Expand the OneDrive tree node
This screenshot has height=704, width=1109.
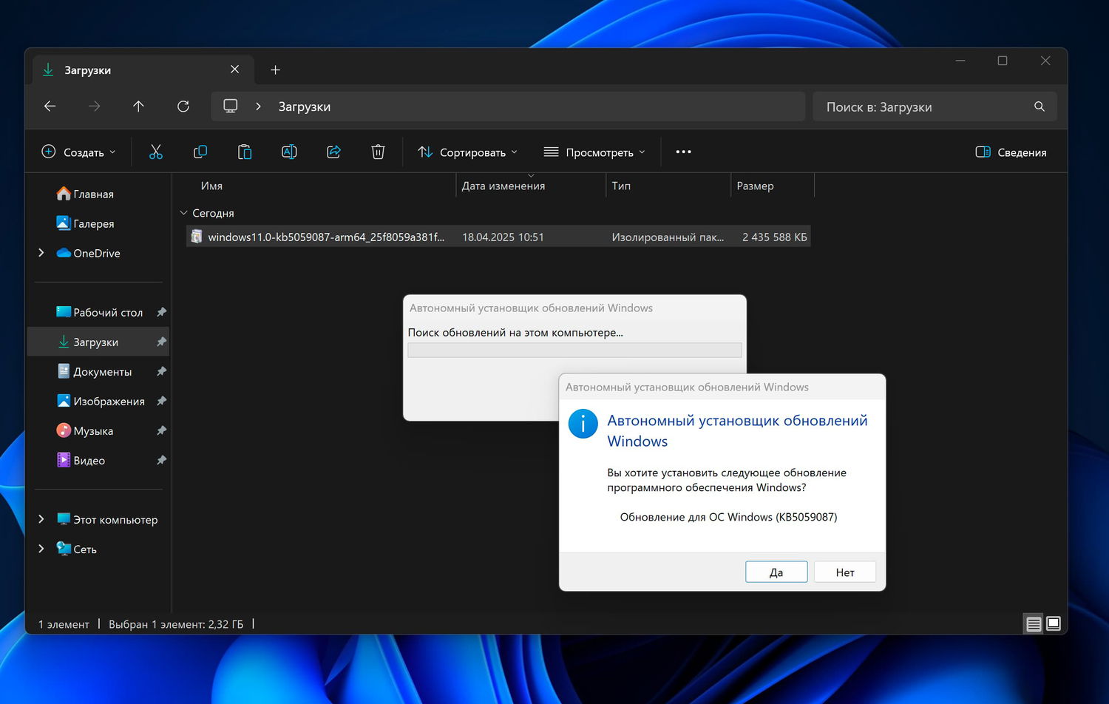[41, 253]
